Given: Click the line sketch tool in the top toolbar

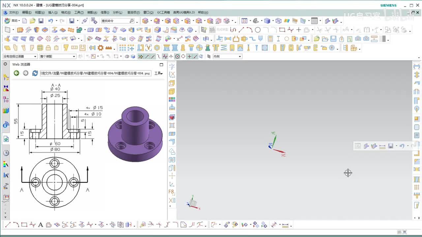Looking at the screenshot, I should [242, 30].
